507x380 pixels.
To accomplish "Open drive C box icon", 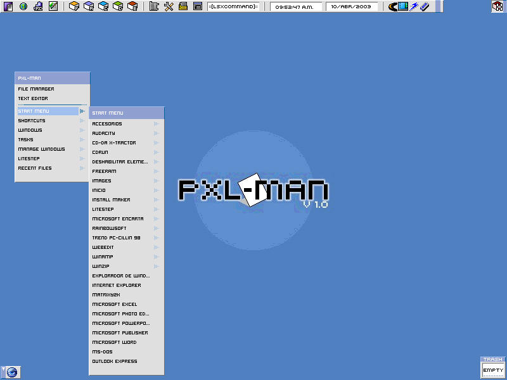I will (103, 6).
